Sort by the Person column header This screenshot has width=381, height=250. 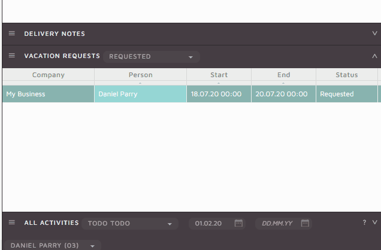140,75
